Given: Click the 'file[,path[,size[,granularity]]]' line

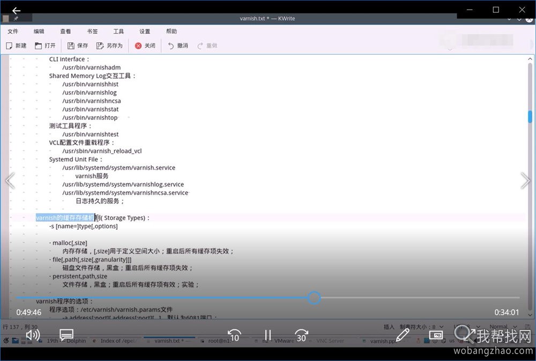Looking at the screenshot, I should 90,260.
